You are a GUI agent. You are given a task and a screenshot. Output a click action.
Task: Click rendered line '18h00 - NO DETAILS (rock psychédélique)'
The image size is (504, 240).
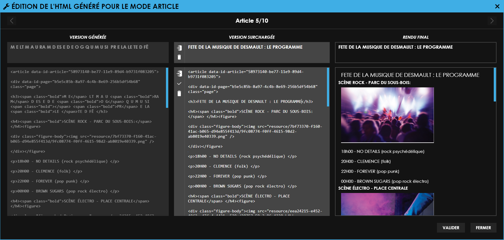(x=383, y=152)
